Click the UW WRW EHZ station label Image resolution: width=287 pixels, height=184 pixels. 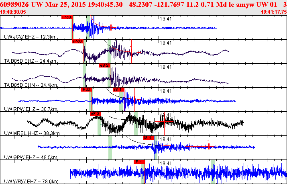[x=31, y=182]
